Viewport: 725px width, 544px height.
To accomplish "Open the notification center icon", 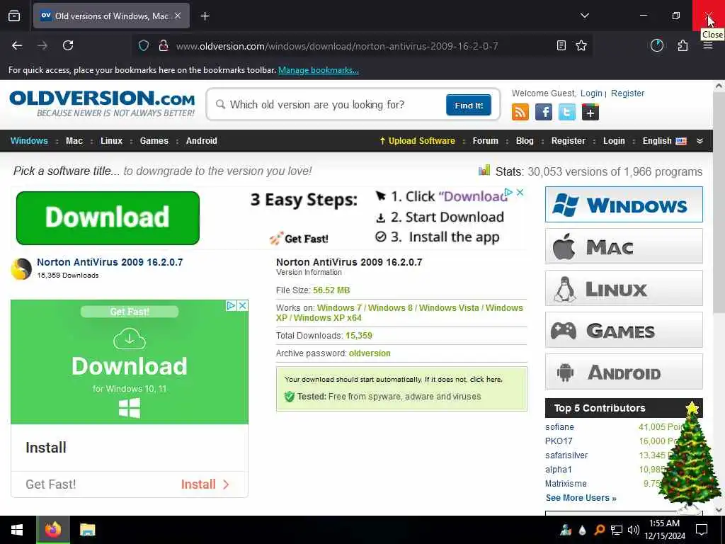I will (702, 530).
